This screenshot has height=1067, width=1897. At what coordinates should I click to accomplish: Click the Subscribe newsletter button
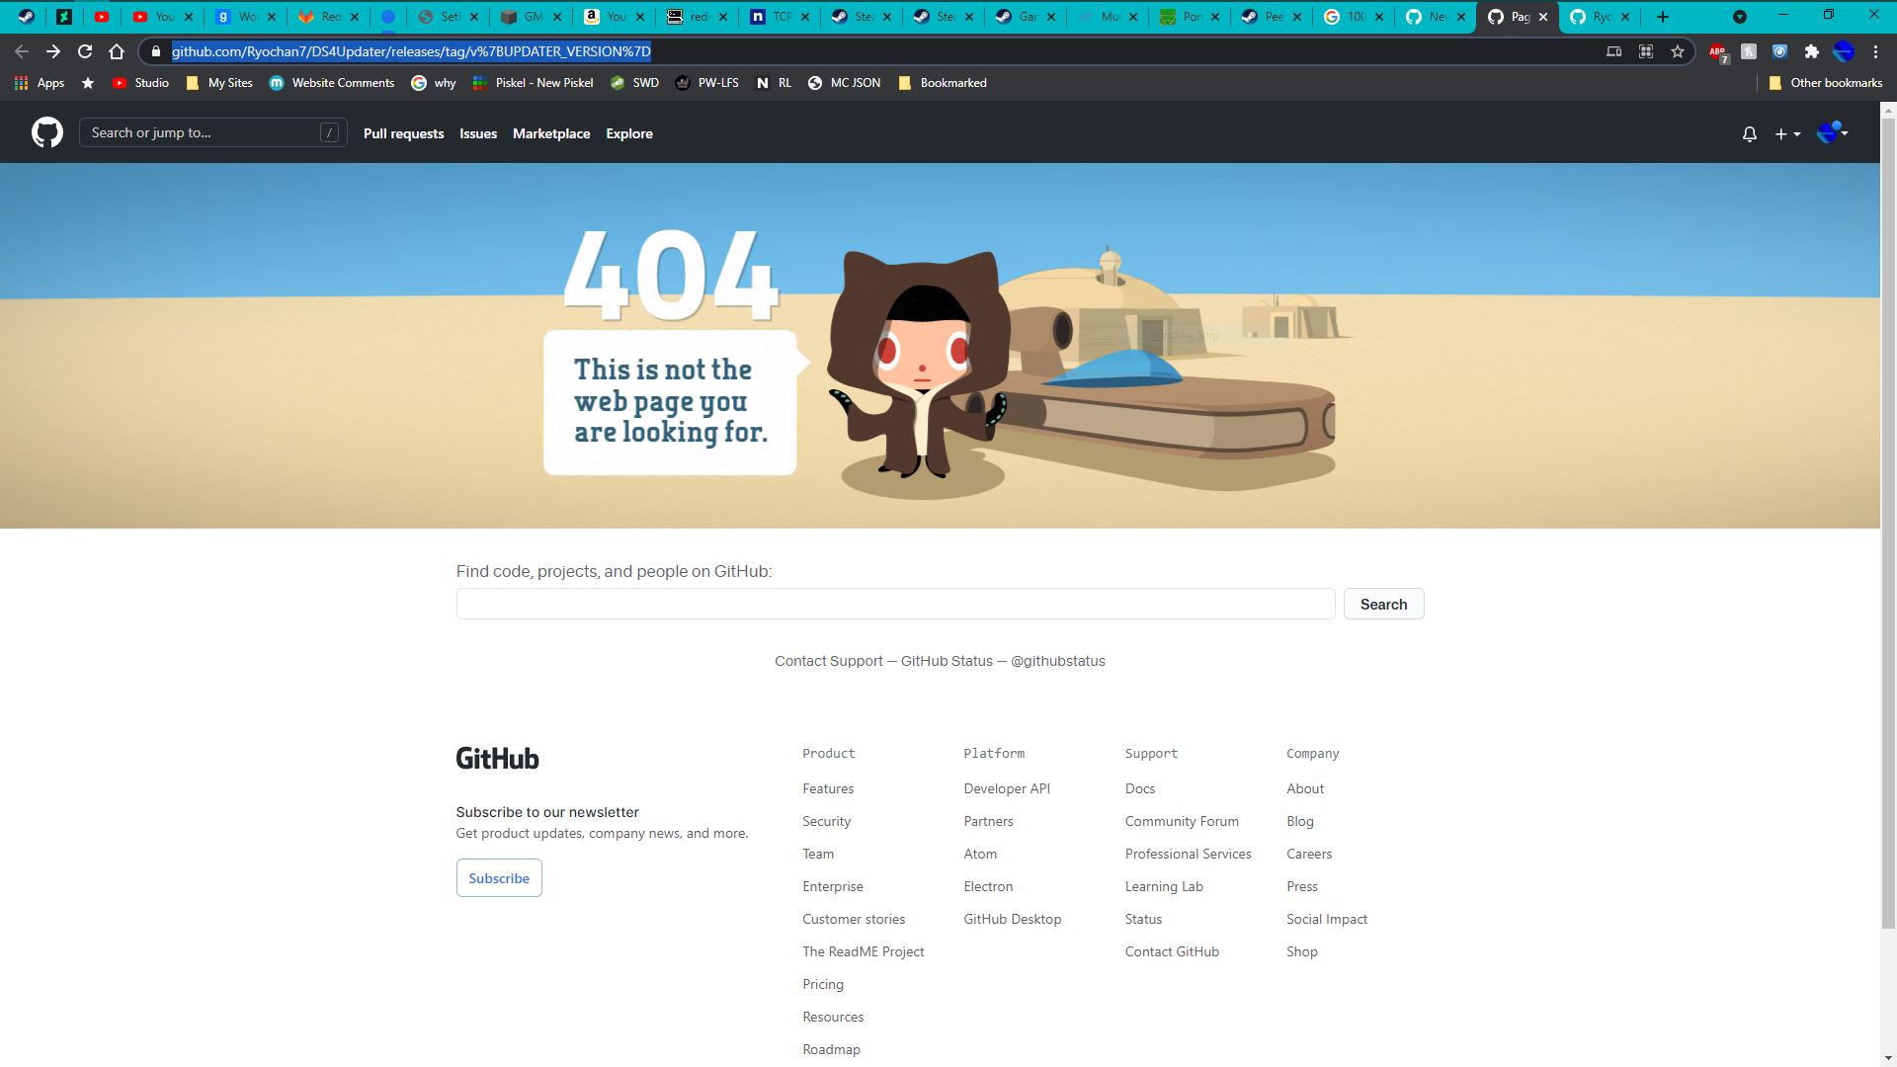click(498, 877)
